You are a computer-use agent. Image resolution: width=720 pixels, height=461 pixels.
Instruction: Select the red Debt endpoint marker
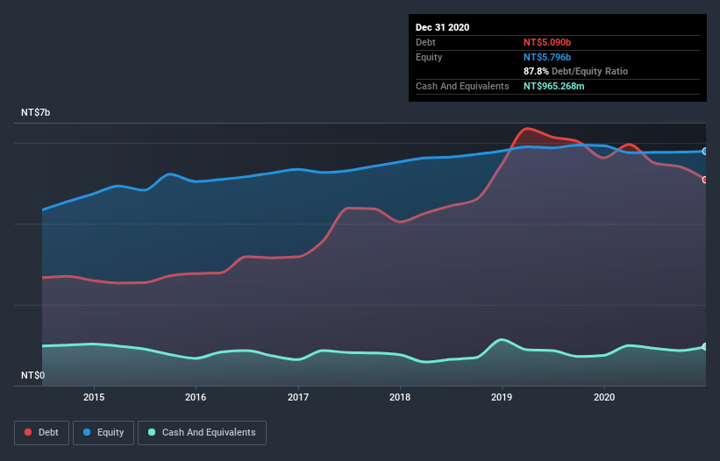coord(705,180)
